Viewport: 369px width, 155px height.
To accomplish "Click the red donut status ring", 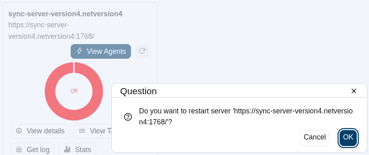I will 50,91.
